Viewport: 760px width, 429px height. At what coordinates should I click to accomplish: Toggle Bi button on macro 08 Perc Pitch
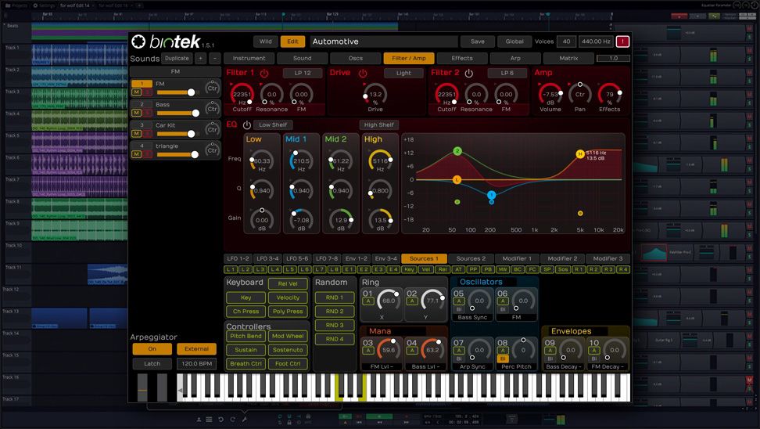(503, 359)
